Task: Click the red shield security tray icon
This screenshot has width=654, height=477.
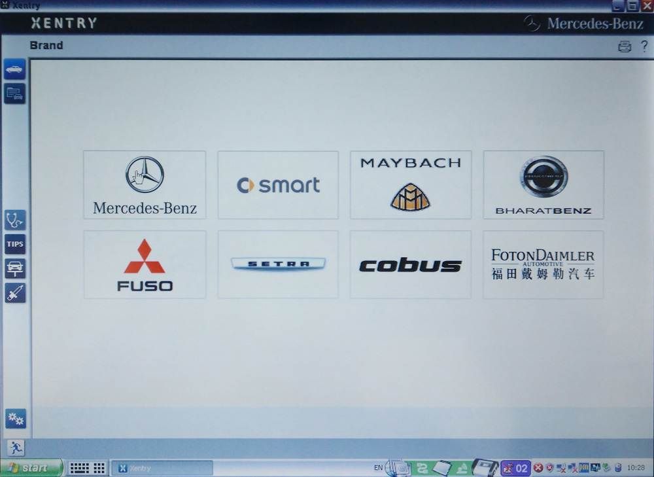Action: point(550,468)
